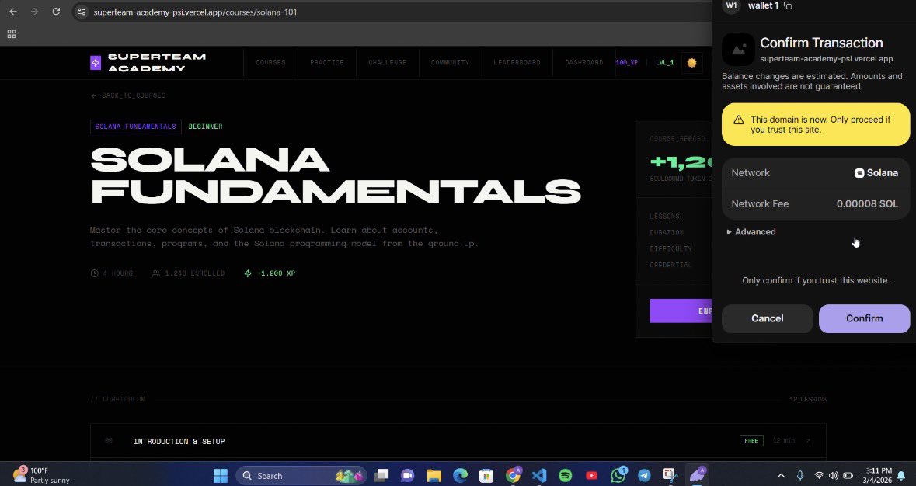The width and height of the screenshot is (916, 486).
Task: Click the +1,200 XP lightning icon
Action: tap(248, 273)
